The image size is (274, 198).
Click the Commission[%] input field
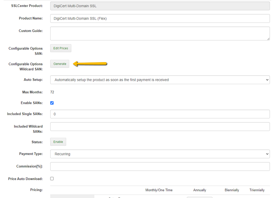click(x=160, y=166)
